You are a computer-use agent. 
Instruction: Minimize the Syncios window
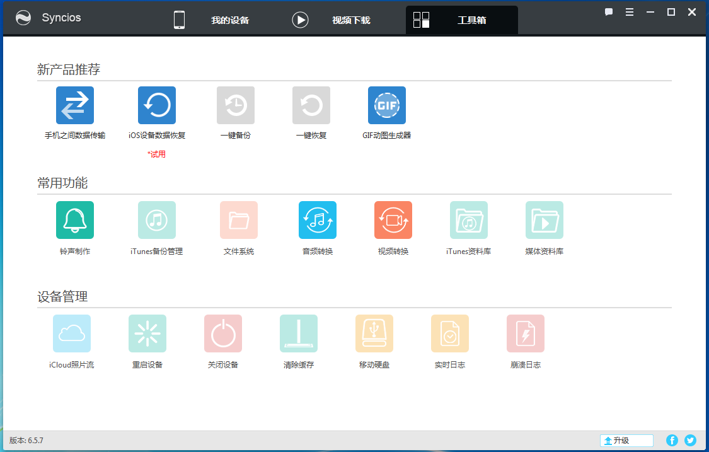click(x=650, y=12)
